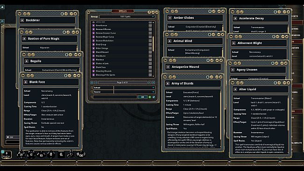
Task: Open the Source filter dropdown
Action: coord(134,92)
